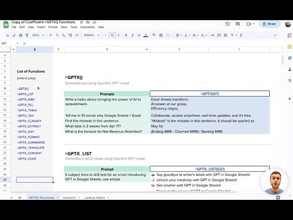Image resolution: width=293 pixels, height=220 pixels.
Task: Open the Data menu
Action: coord(64,27)
